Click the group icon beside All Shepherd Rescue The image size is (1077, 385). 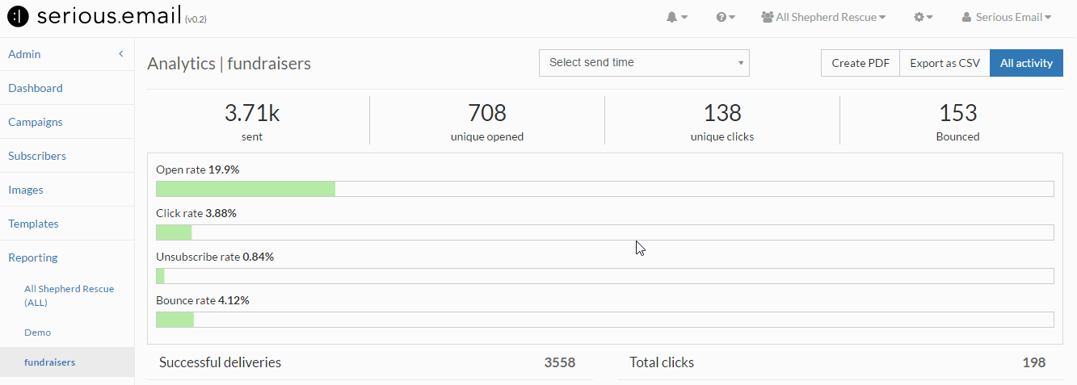click(768, 17)
